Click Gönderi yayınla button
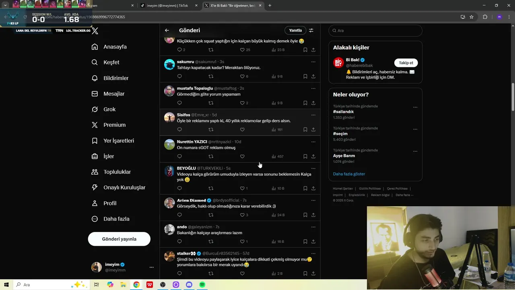This screenshot has width=515, height=290. coord(119,239)
